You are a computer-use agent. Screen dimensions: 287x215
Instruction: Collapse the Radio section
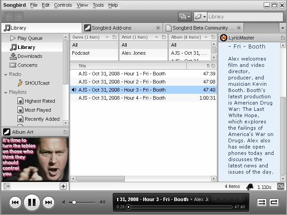pos(6,75)
